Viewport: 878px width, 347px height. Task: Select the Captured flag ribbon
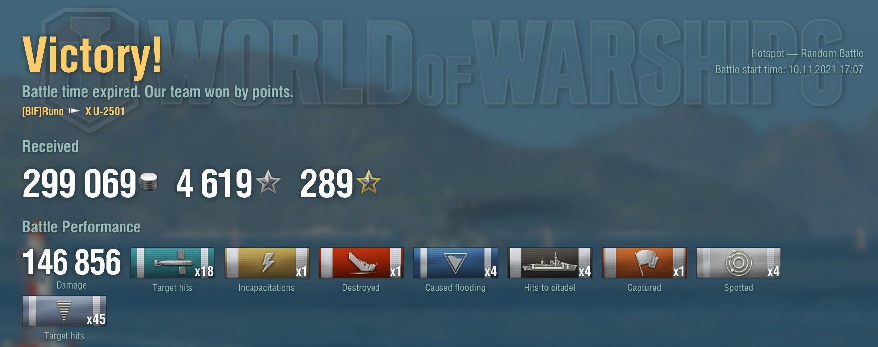[x=644, y=263]
